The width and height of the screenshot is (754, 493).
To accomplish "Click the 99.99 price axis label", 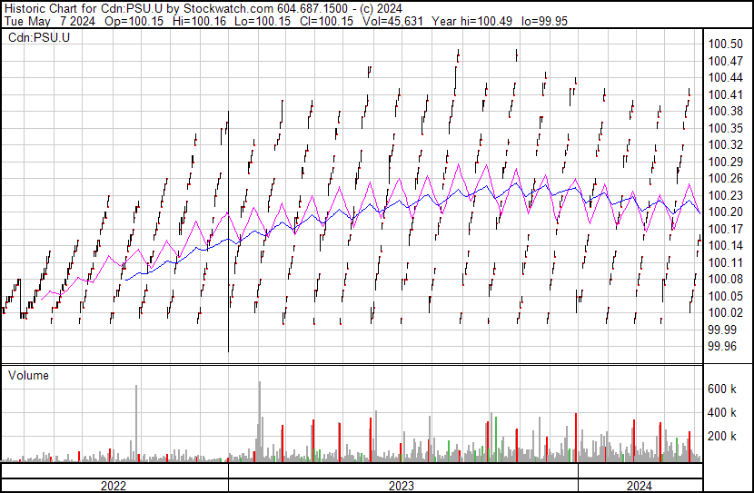I will (722, 330).
